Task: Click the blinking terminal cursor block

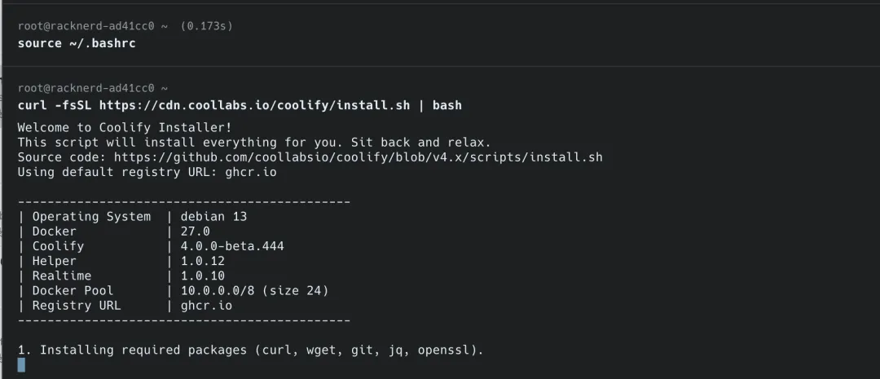Action: tap(21, 364)
